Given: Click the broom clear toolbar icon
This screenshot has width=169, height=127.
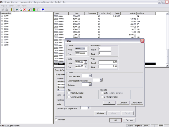Looking at the screenshot, I should tap(29, 10).
